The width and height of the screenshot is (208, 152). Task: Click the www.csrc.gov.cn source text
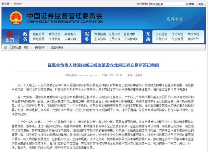click(x=88, y=75)
